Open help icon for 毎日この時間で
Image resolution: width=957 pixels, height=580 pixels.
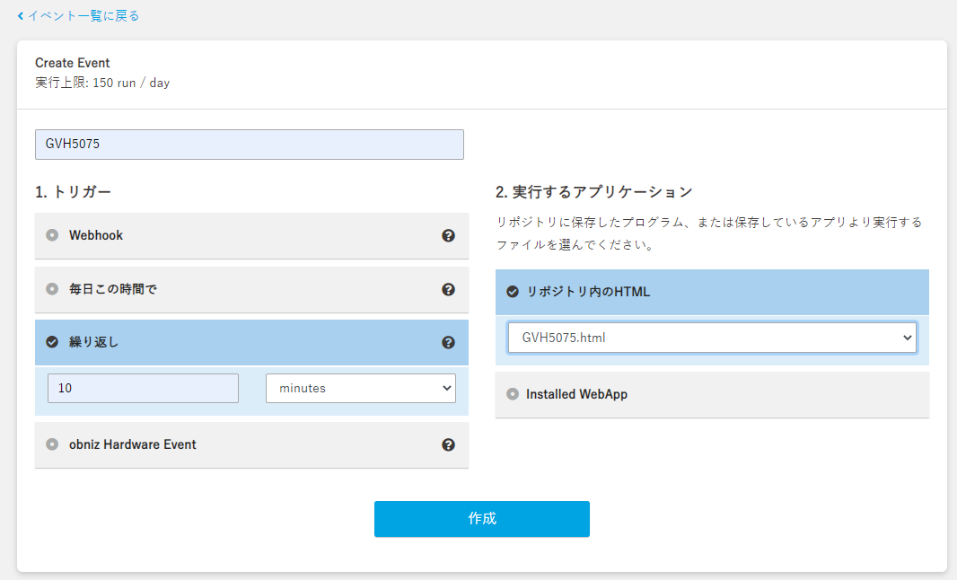pyautogui.click(x=448, y=289)
